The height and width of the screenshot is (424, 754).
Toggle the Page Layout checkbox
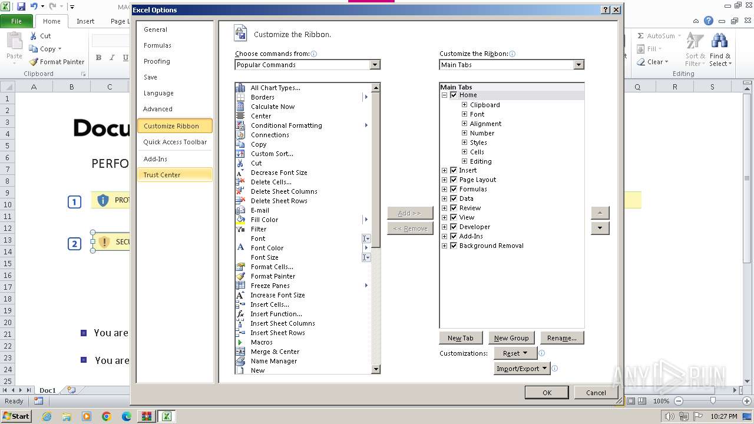tap(454, 180)
